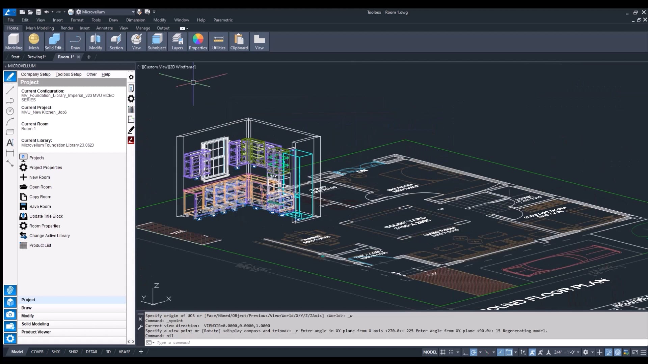The width and height of the screenshot is (648, 364).
Task: Open the Layers ribbon panel
Action: 177,42
